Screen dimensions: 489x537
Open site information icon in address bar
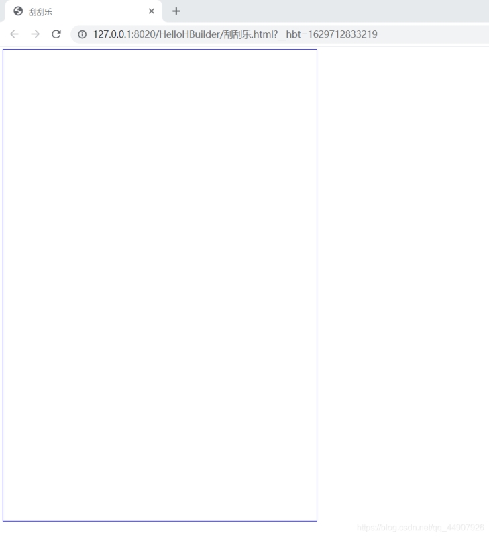(82, 34)
